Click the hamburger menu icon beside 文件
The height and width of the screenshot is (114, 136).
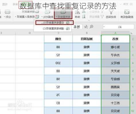point(131,4)
